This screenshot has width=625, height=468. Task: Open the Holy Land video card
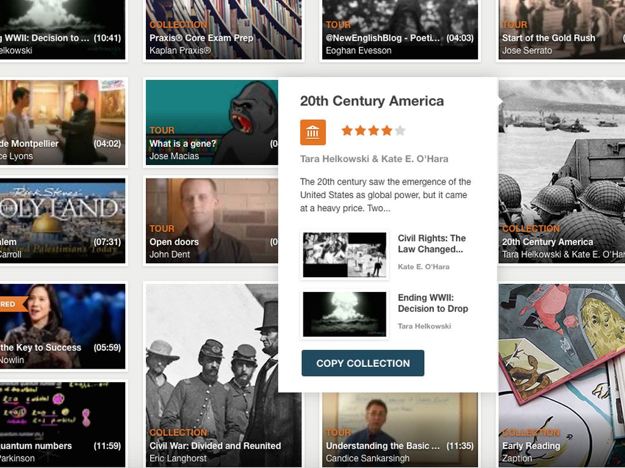61,220
